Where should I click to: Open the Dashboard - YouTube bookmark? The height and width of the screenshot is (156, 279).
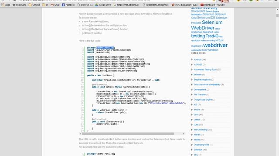(x=213, y=5)
